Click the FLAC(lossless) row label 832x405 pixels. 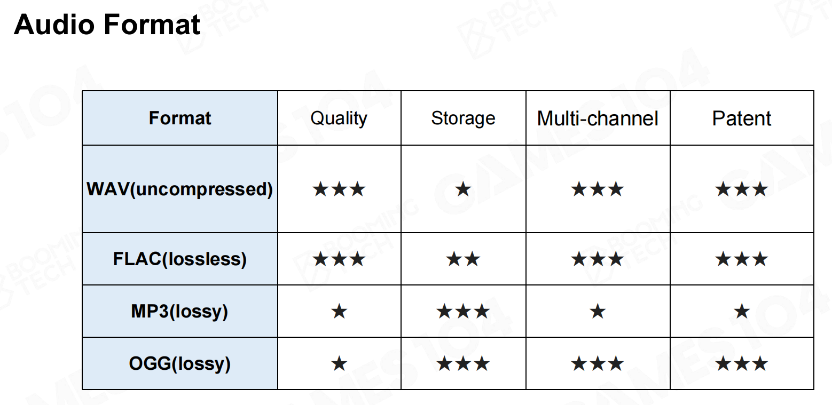180,259
